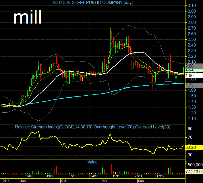Click the Relative Strength Index panel title
The image size is (203, 183).
(x=92, y=127)
